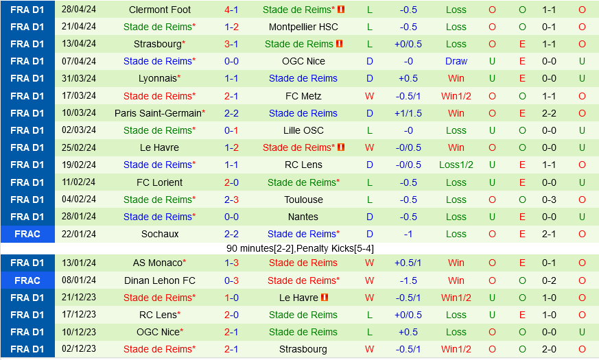The image size is (599, 360).
Task: Open FC Metz team page
Action: (303, 96)
